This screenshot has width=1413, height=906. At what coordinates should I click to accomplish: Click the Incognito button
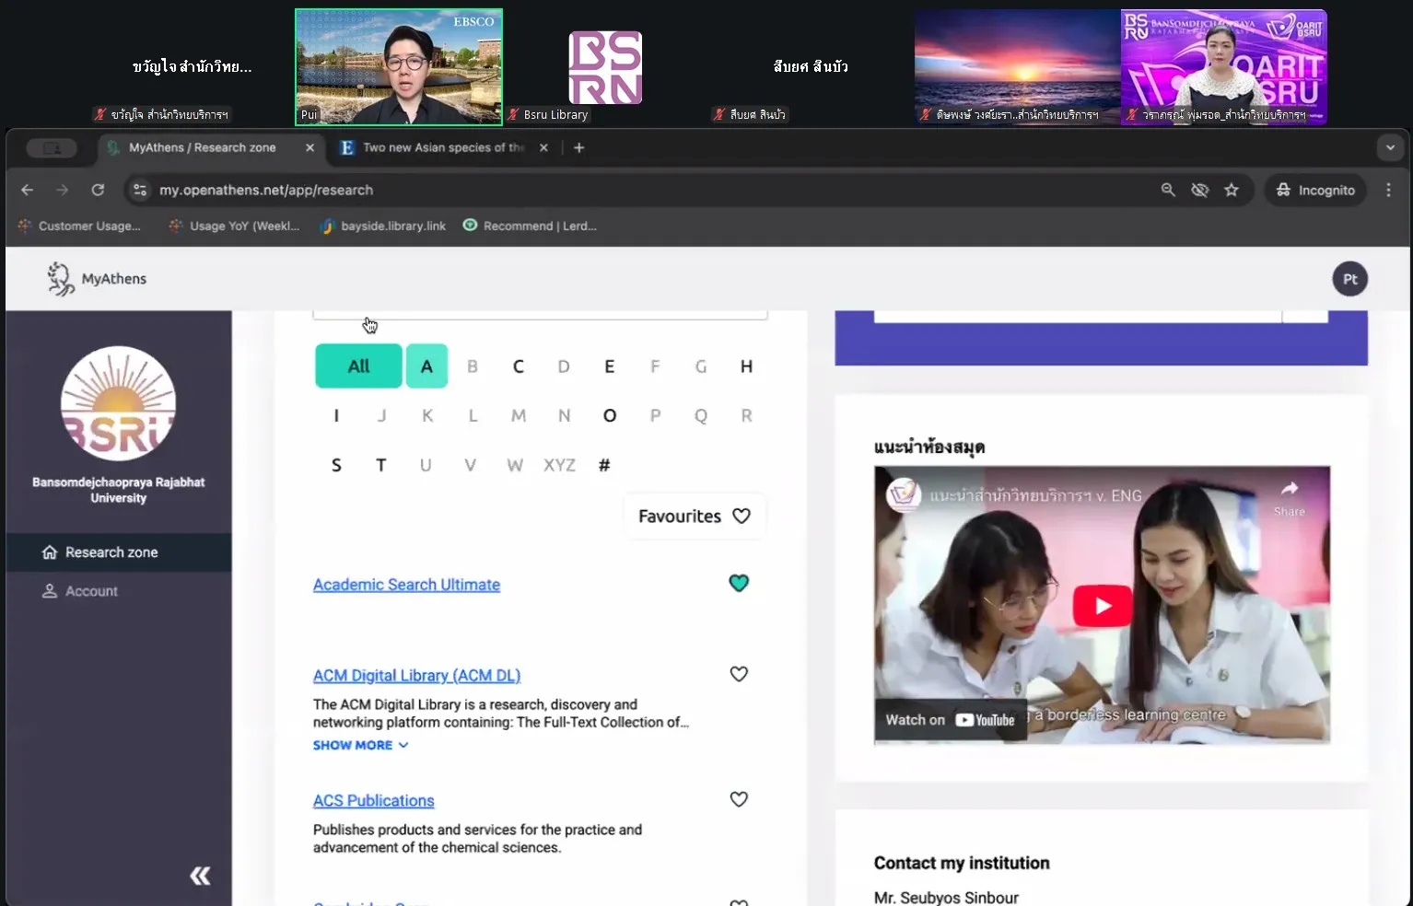tap(1315, 190)
